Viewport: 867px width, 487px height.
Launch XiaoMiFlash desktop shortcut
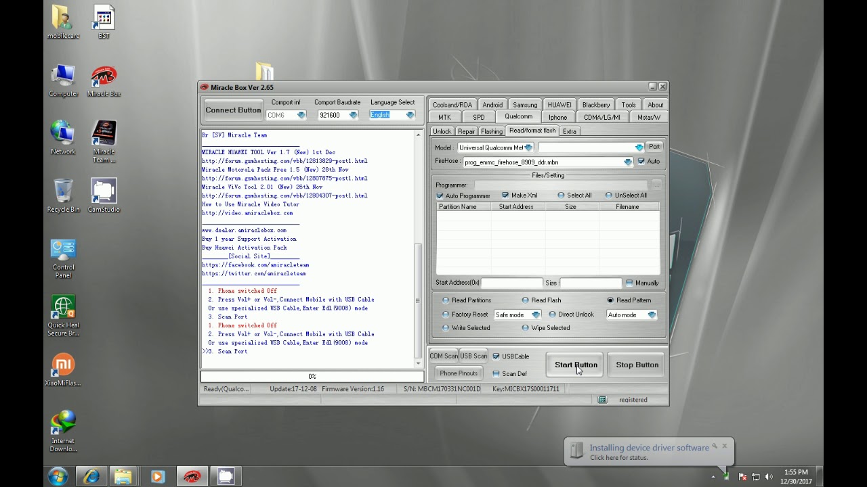point(63,369)
